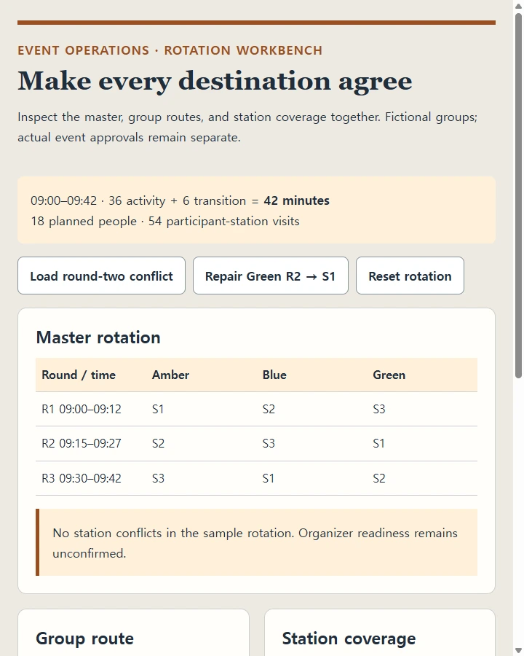Viewport: 524px width, 656px height.
Task: Click the Group route heading
Action: point(85,639)
